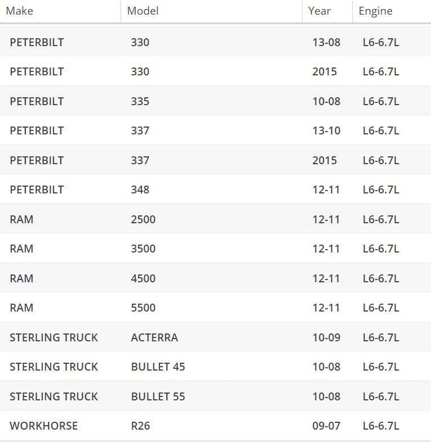
Task: Select the Workhorse make cell
Action: tap(43, 426)
